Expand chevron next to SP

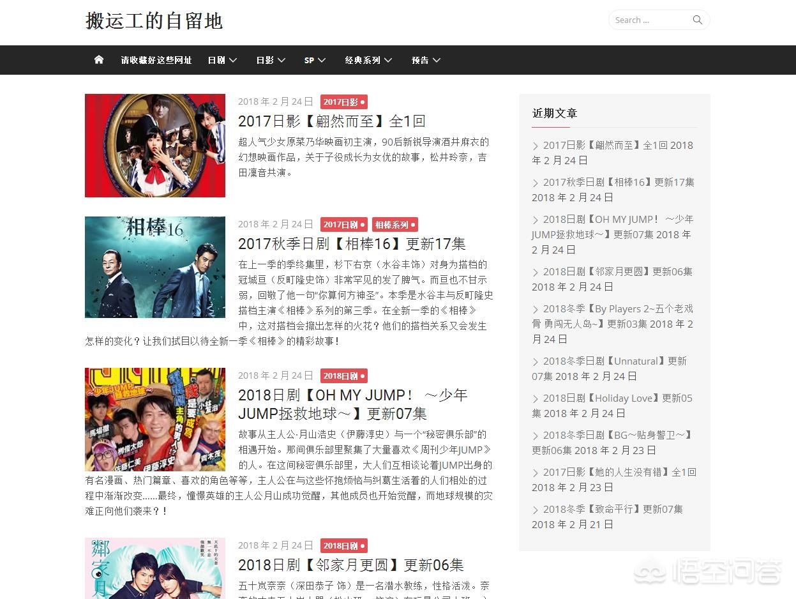322,60
